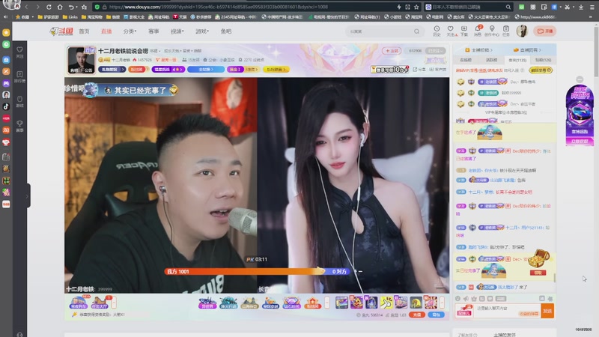The image size is (599, 337).
Task: Reload the page with browser refresh icon
Action: [x=49, y=7]
